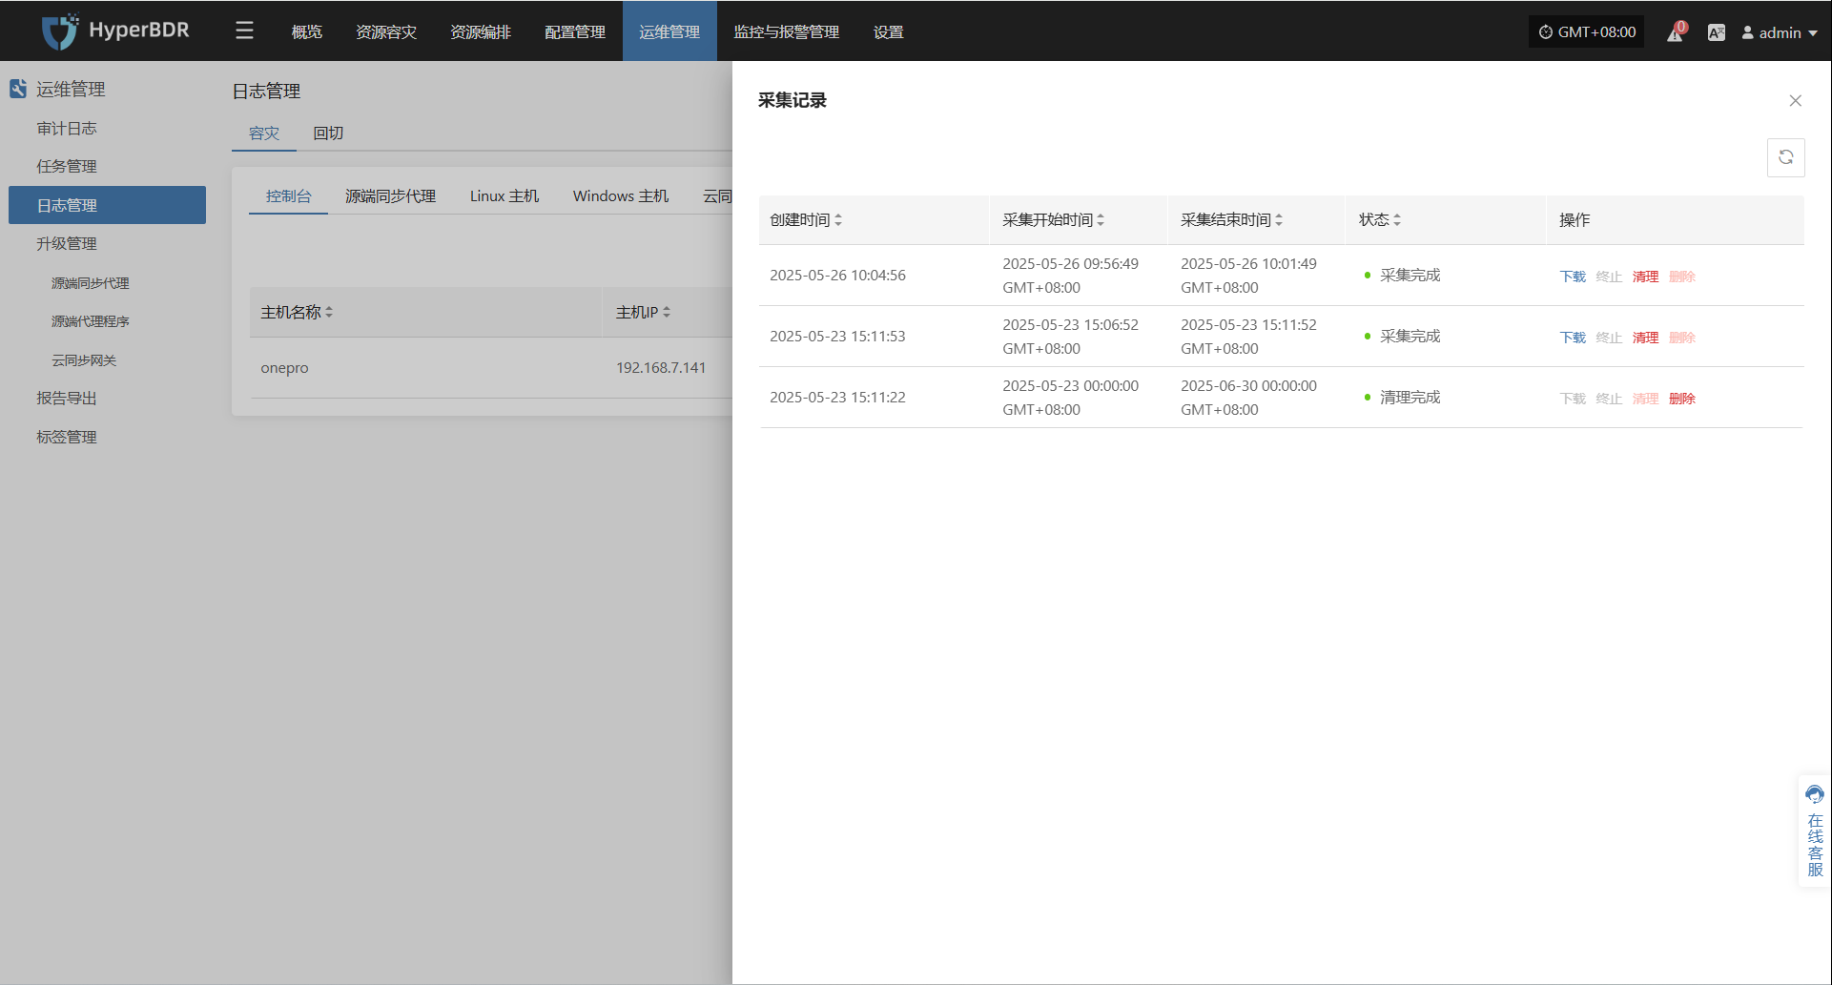Select the Linux 主机 tab
1832x985 pixels.
pyautogui.click(x=504, y=196)
